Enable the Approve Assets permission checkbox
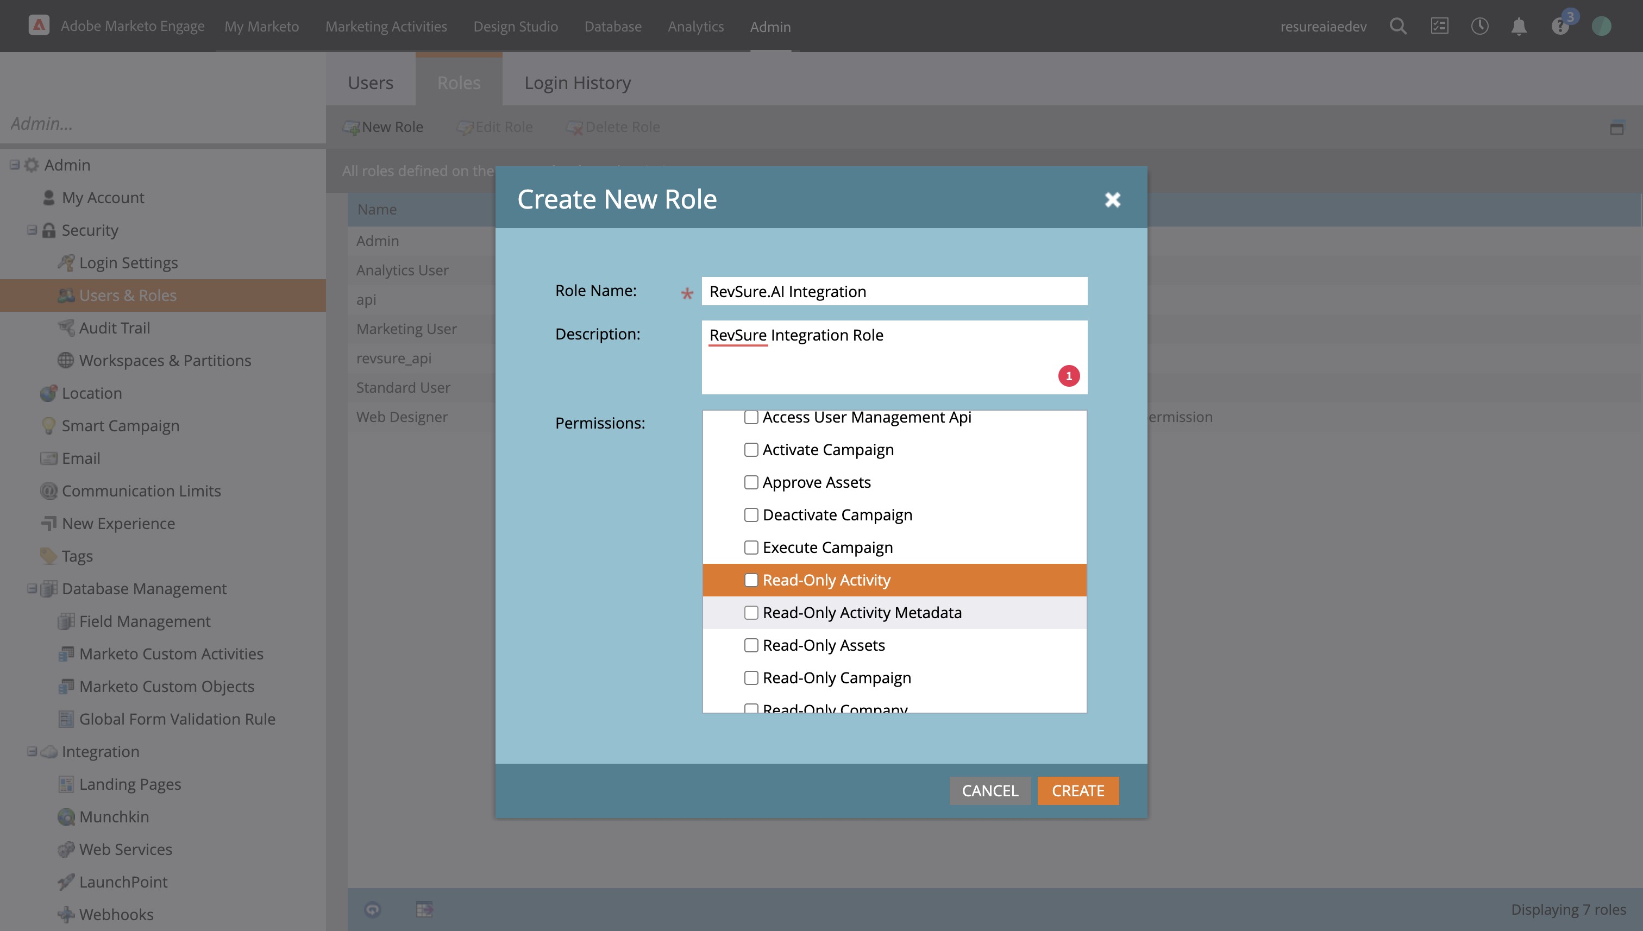 751,482
